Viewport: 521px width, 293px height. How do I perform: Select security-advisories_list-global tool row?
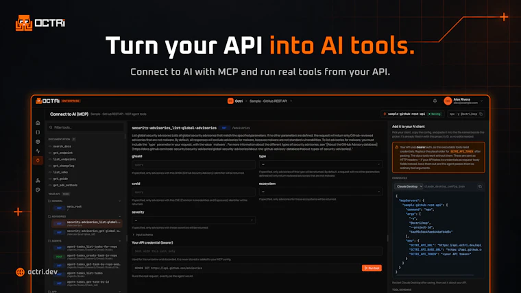(87, 223)
